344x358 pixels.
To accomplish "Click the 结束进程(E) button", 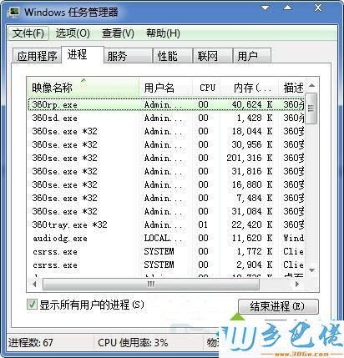I will point(278,306).
